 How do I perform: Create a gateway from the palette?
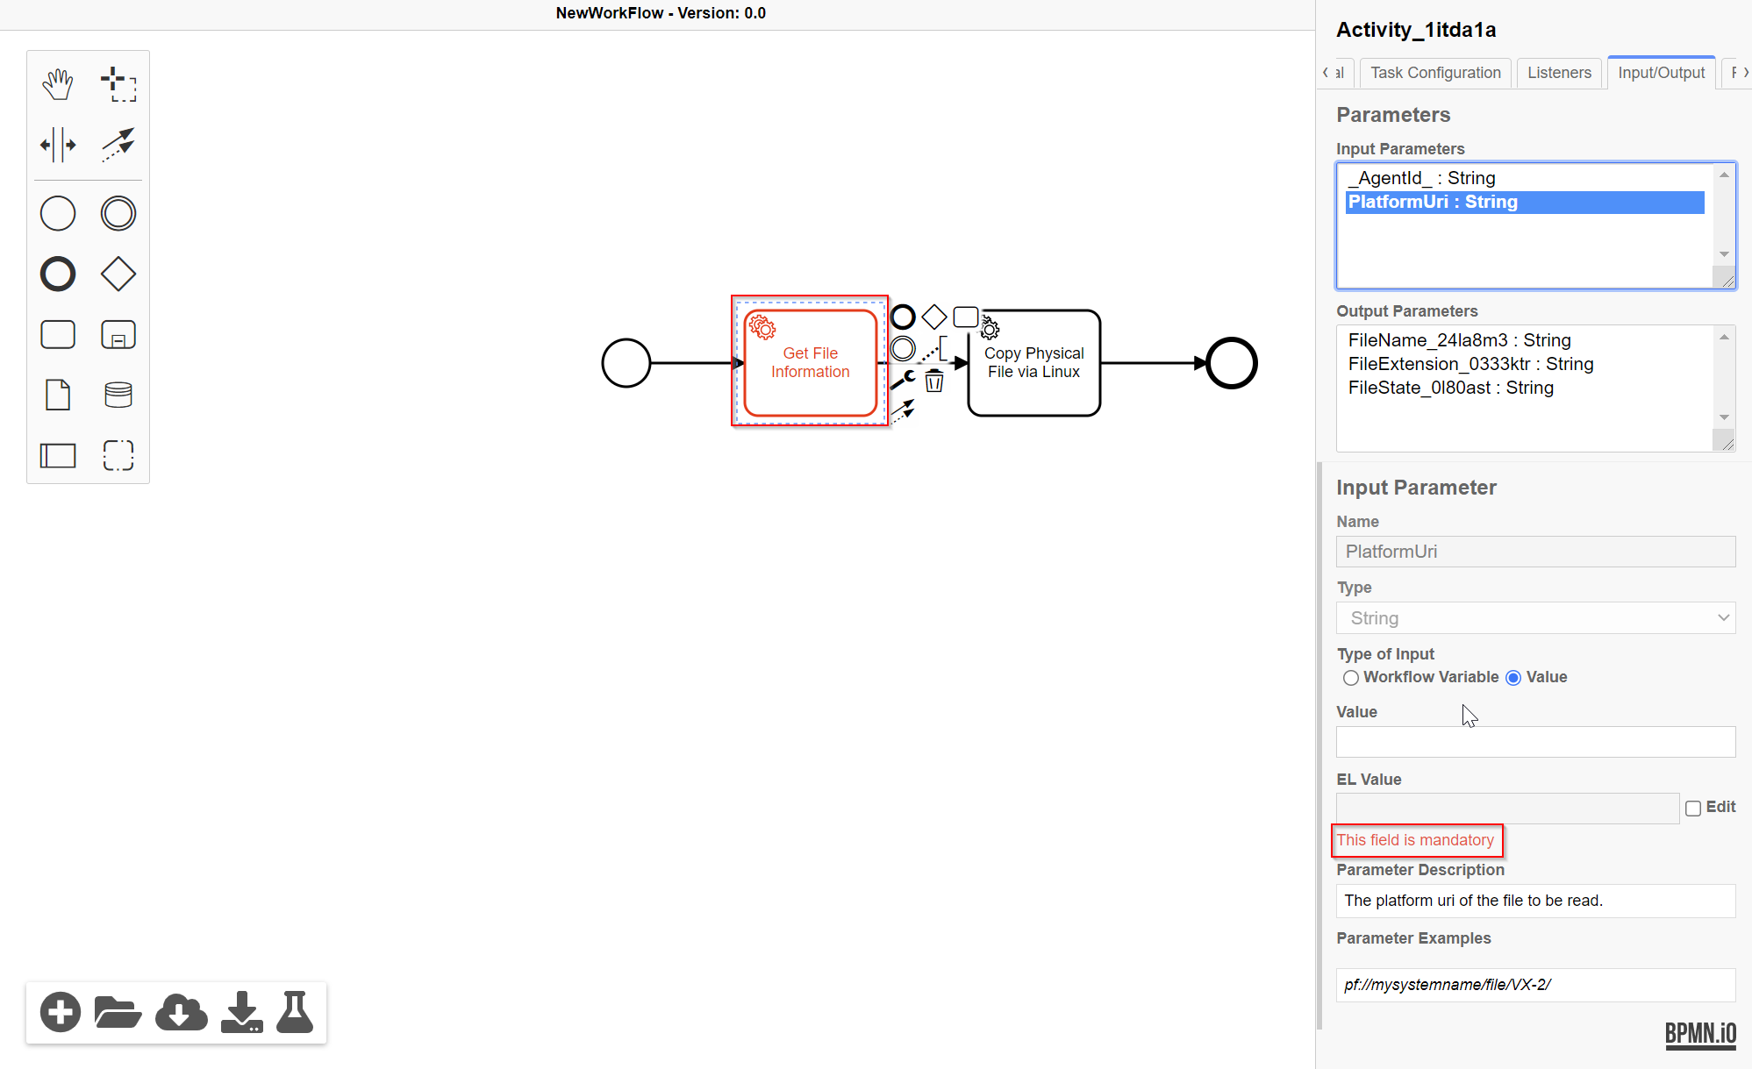(x=118, y=274)
